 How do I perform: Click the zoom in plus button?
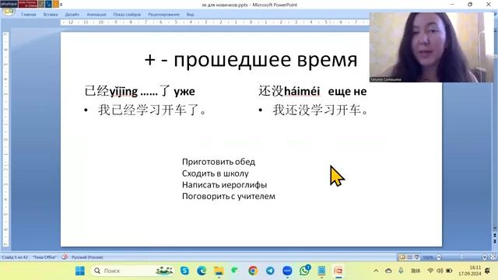click(484, 257)
